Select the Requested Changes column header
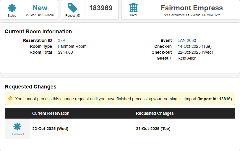The width and height of the screenshot is (240, 151). coord(155,113)
